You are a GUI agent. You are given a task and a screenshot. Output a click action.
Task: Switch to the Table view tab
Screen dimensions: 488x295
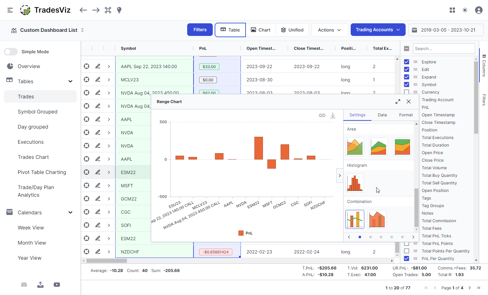pos(230,30)
